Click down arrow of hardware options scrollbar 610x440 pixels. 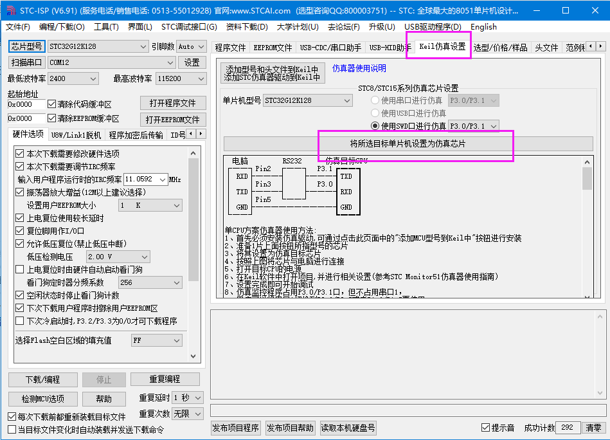tap(193, 356)
